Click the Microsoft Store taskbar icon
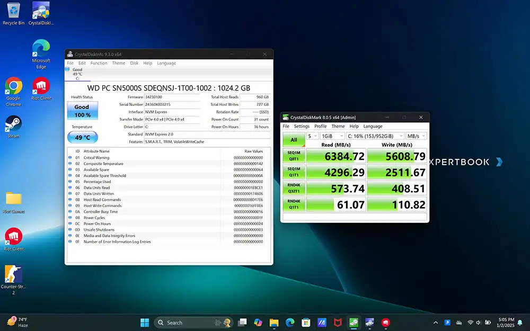Image resolution: width=530 pixels, height=331 pixels. pyautogui.click(x=306, y=322)
